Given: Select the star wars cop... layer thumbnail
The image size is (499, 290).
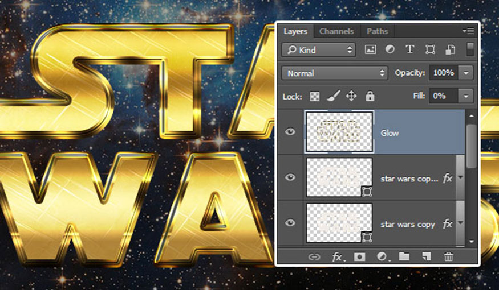Looking at the screenshot, I should point(339,177).
